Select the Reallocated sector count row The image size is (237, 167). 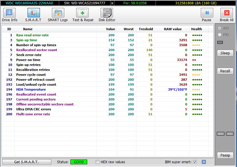pyautogui.click(x=108, y=50)
